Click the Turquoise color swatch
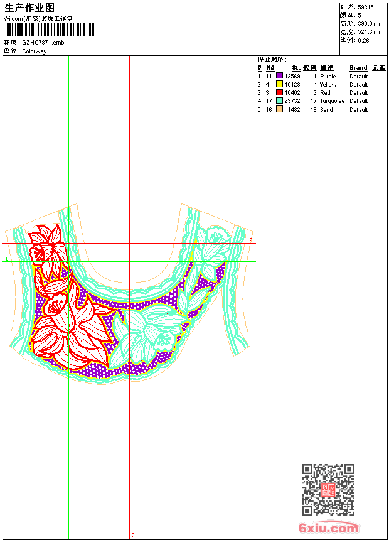 tap(279, 100)
